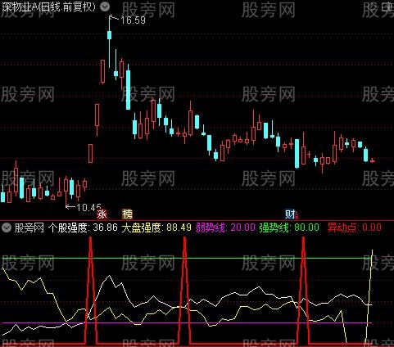The image size is (394, 347).
Task: Open the dropdown beside the 深物业A chart title
Action: (x=105, y=7)
